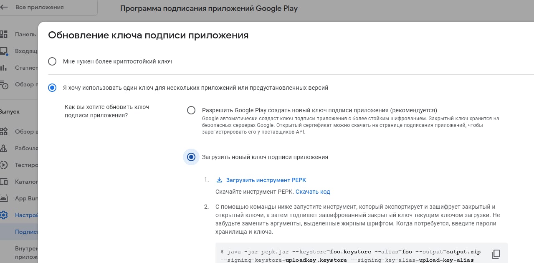Click the Загрузить инструмент PEPK link
The width and height of the screenshot is (534, 263).
click(266, 180)
